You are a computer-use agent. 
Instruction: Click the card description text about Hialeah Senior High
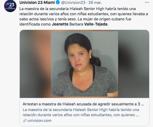click(x=81, y=112)
